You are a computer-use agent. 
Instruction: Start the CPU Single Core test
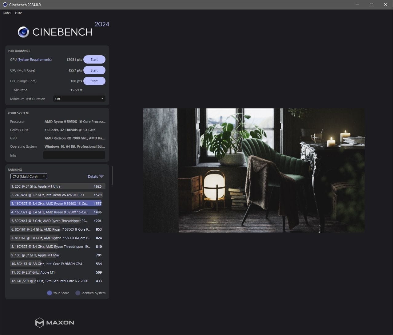[94, 81]
